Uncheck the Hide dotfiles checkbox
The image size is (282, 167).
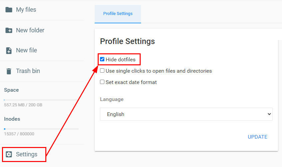coord(102,60)
